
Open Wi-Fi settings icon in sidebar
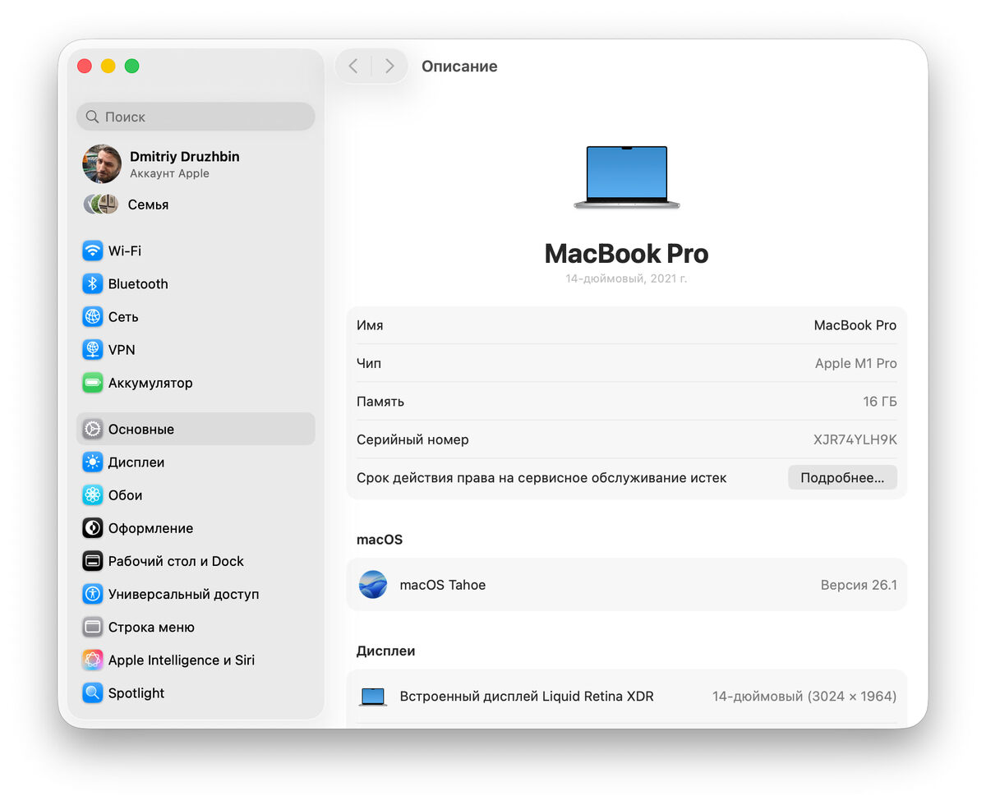click(93, 251)
